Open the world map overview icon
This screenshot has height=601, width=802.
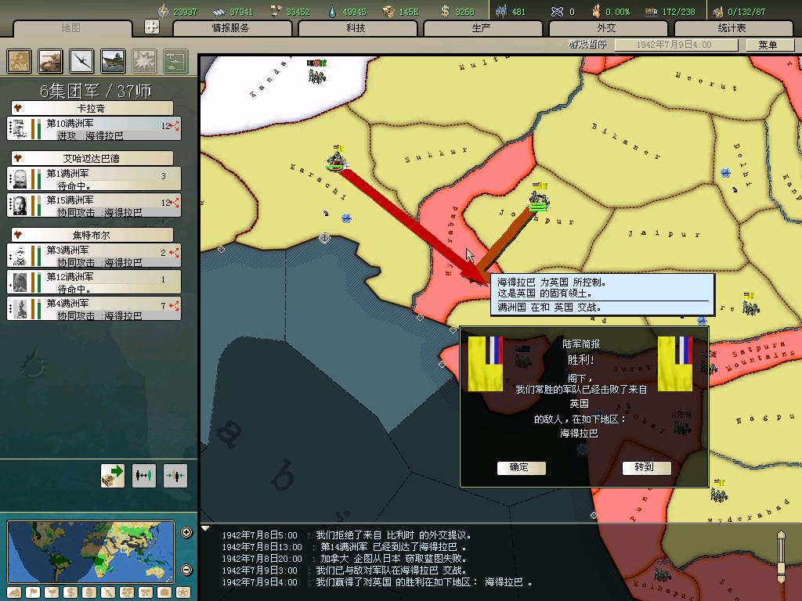point(20,61)
